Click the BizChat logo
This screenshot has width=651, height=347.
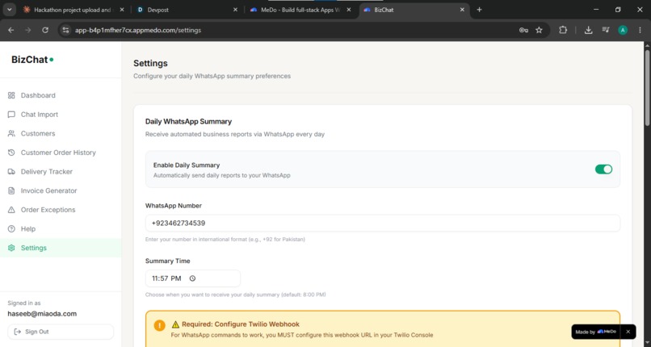tap(32, 60)
